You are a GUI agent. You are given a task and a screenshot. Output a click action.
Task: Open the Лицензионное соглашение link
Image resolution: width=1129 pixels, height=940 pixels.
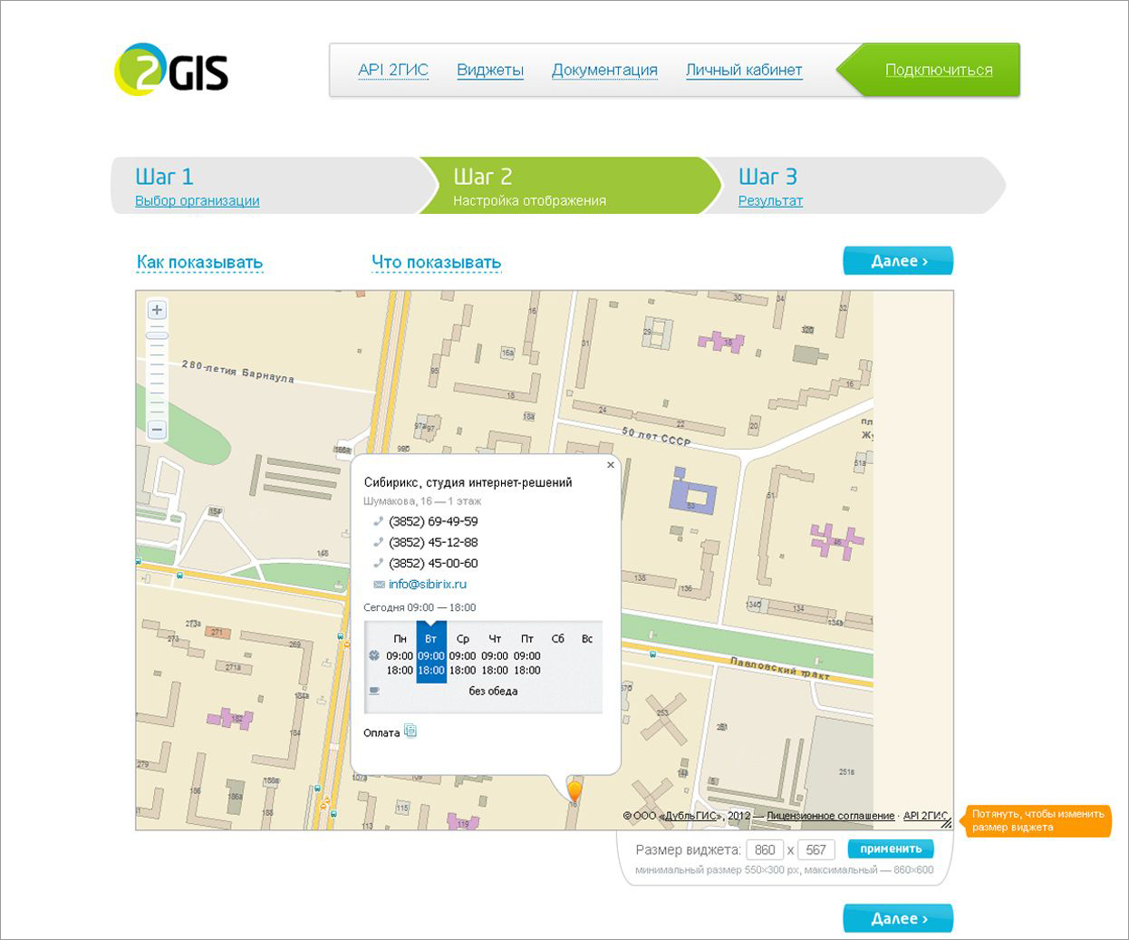pyautogui.click(x=831, y=816)
